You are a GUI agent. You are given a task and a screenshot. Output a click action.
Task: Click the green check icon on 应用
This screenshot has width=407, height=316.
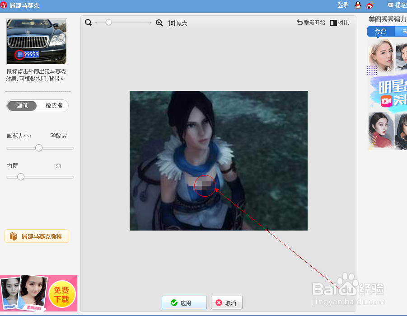click(x=174, y=302)
